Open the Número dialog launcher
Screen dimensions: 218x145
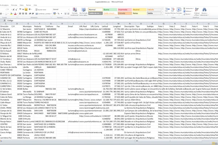[69, 17]
